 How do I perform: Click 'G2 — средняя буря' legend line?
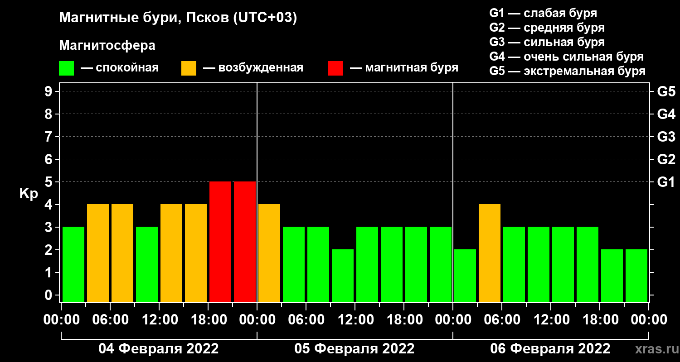click(x=547, y=28)
